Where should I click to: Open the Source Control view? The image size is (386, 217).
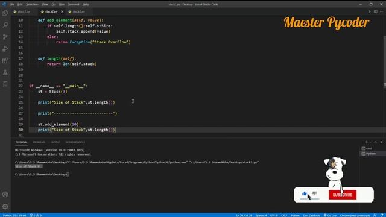[x=5, y=37]
